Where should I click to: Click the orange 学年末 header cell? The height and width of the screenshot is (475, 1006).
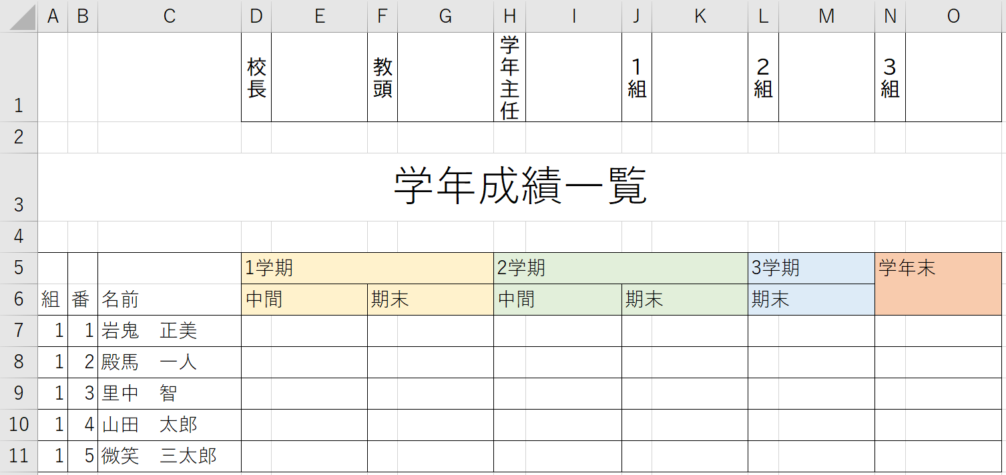pyautogui.click(x=938, y=284)
